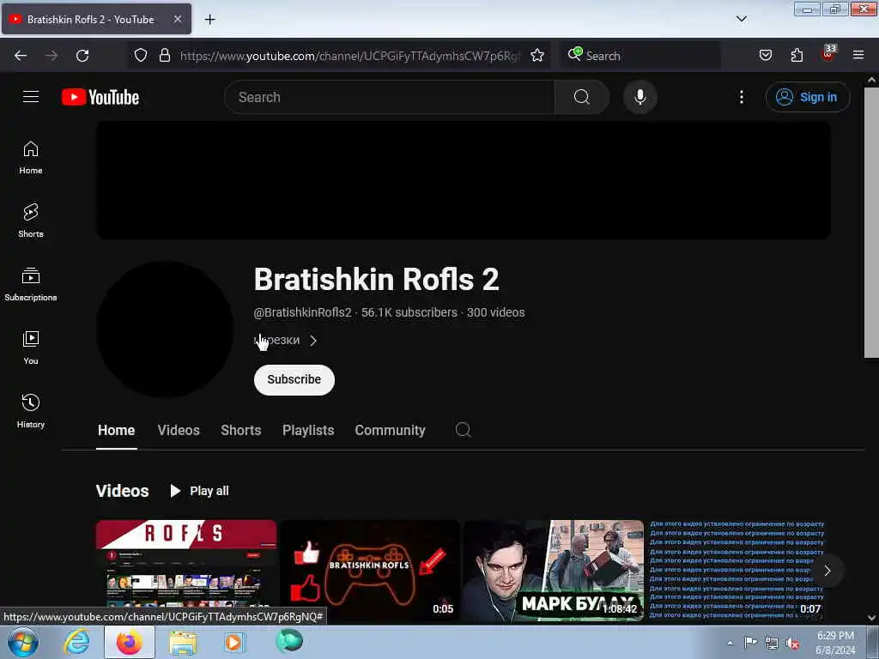Screen dimensions: 879x659
Task: Open YouTube settings three-dot menu
Action: coord(741,97)
